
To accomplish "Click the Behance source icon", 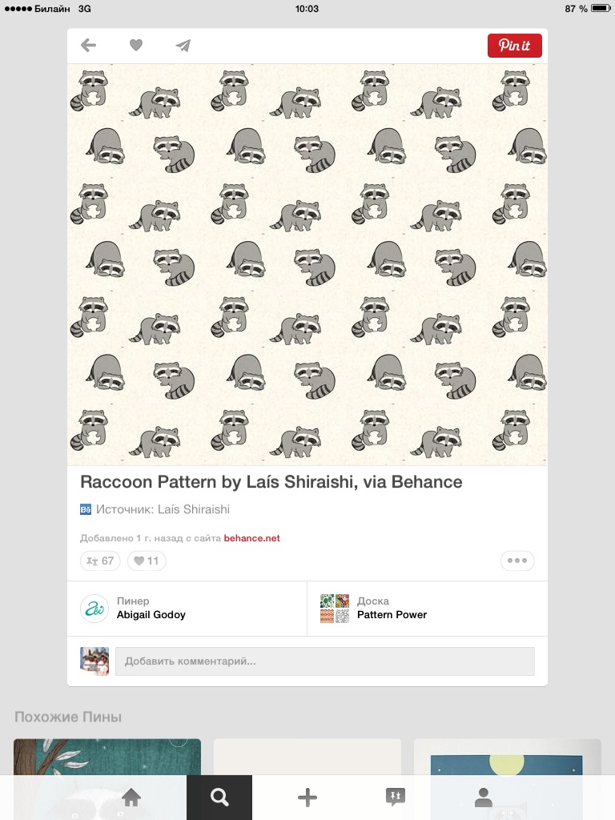I will click(x=86, y=509).
